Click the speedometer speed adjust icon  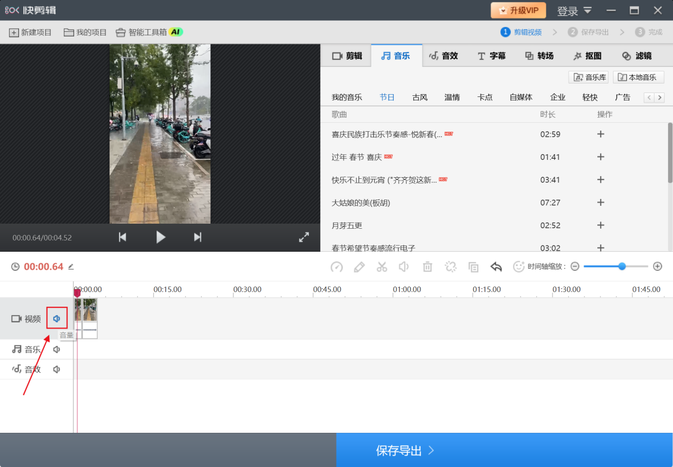[336, 267]
